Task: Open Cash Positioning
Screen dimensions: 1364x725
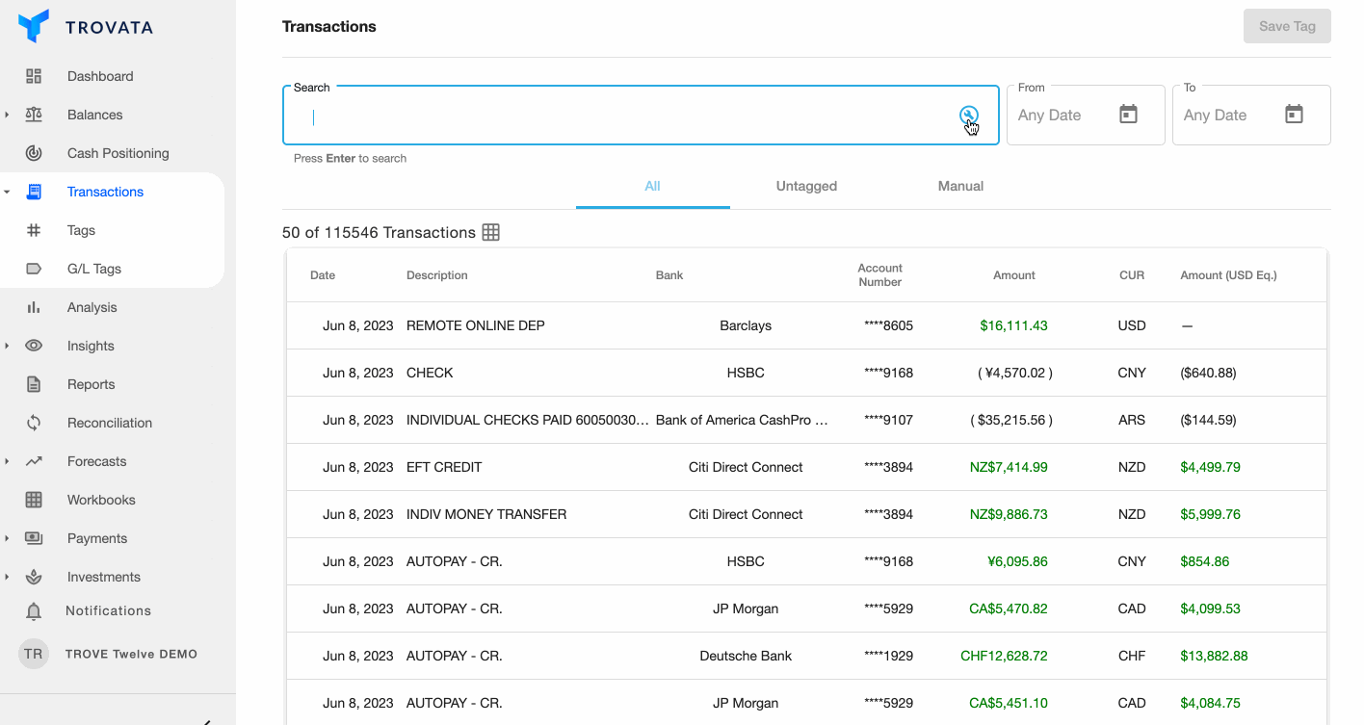Action: [x=117, y=152]
